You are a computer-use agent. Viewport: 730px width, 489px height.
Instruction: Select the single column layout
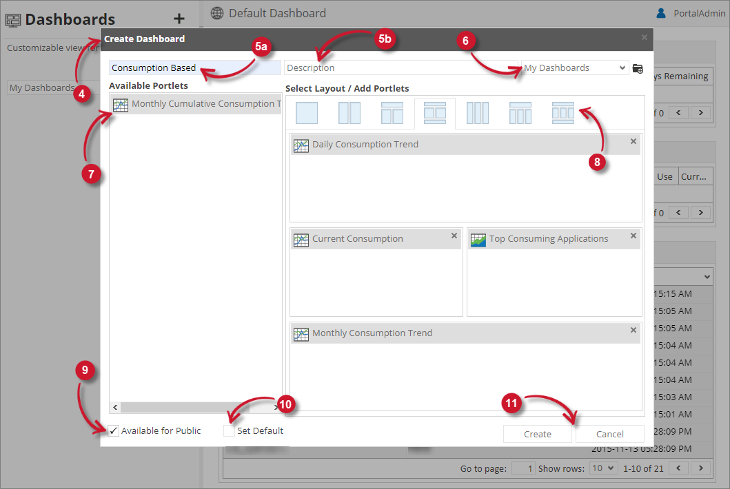pyautogui.click(x=306, y=112)
